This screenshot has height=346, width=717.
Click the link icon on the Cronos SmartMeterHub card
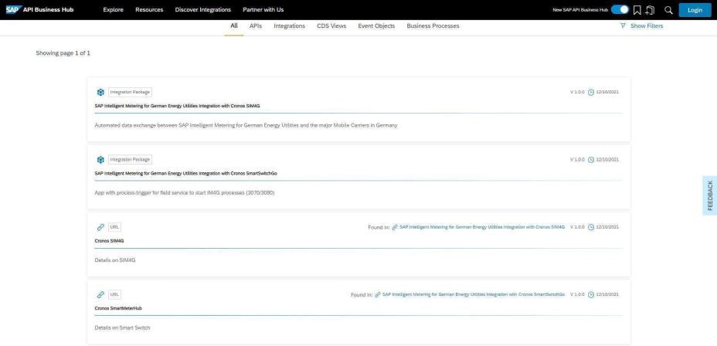[x=100, y=294]
